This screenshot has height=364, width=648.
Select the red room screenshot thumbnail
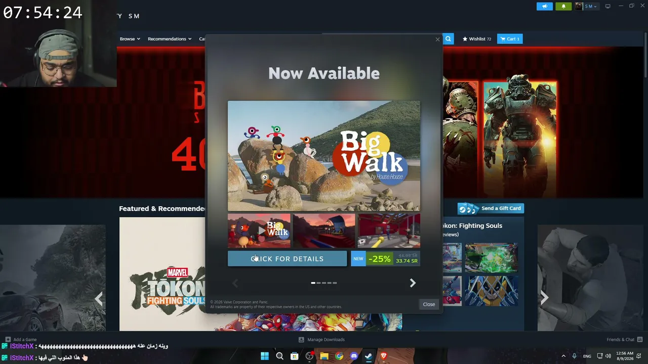pos(389,231)
